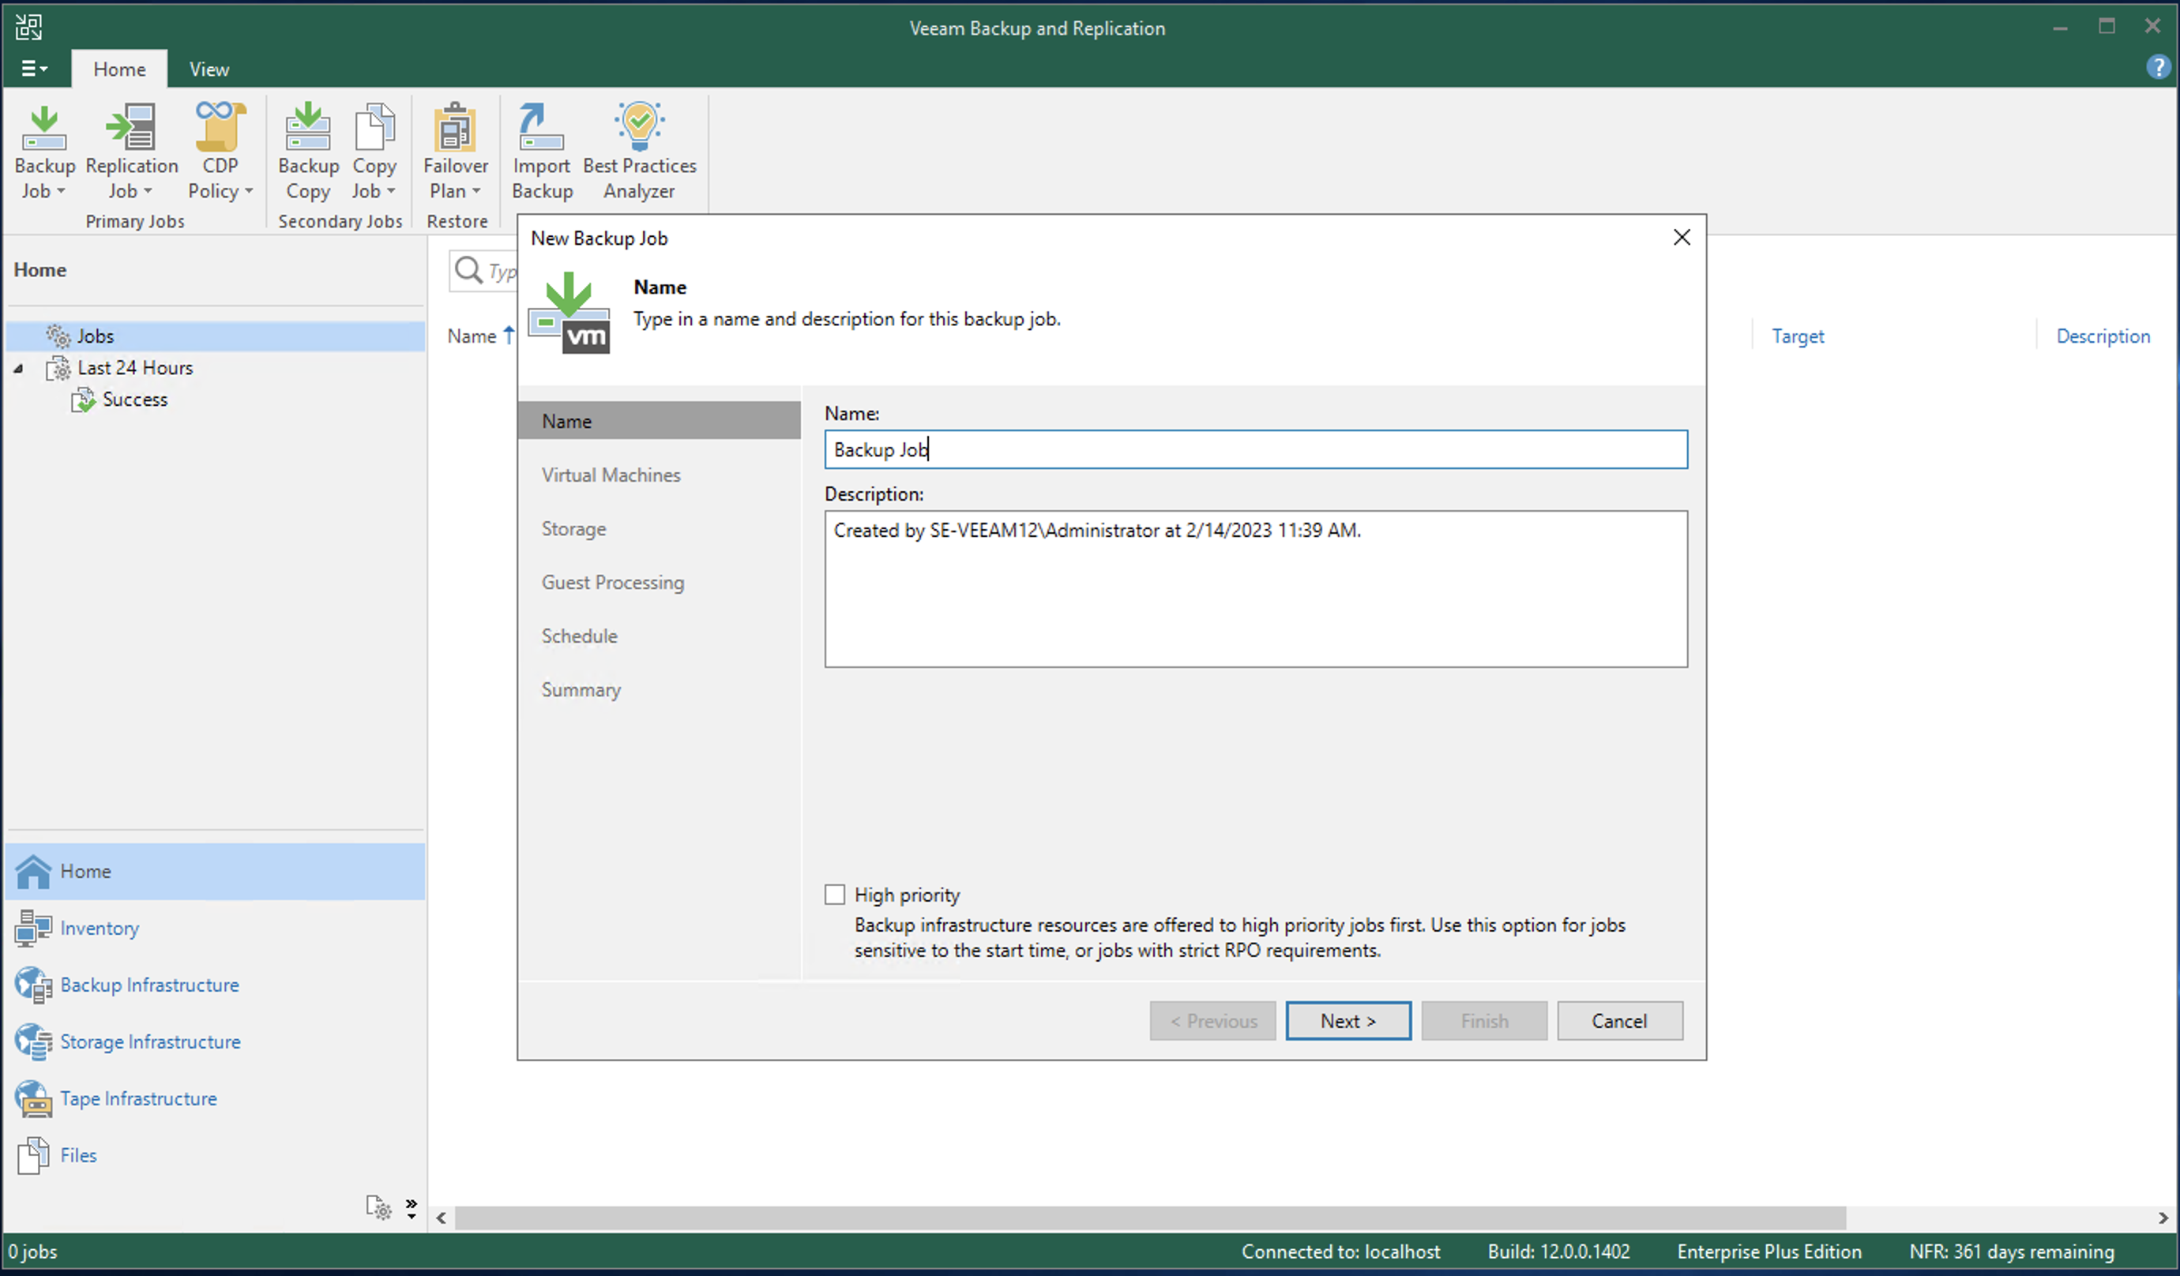Minimize the Veeam window
Image resolution: width=2180 pixels, height=1276 pixels.
tap(2060, 28)
